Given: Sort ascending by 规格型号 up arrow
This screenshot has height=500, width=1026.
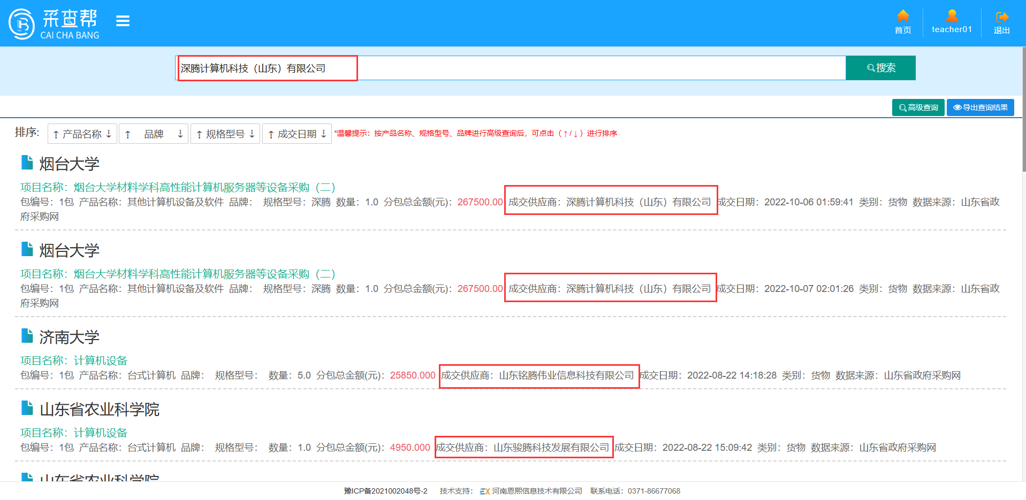Looking at the screenshot, I should point(200,134).
